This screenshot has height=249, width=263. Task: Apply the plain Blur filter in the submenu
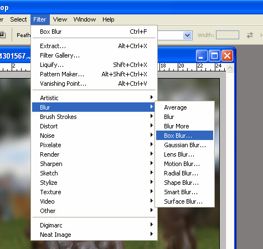pos(184,117)
